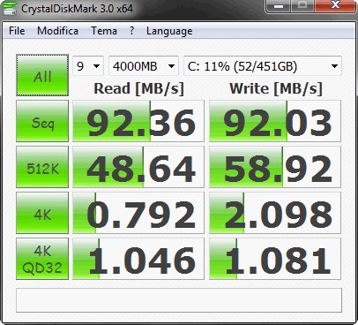Click the empty comment field at bottom
358x325 pixels.
coord(179,300)
